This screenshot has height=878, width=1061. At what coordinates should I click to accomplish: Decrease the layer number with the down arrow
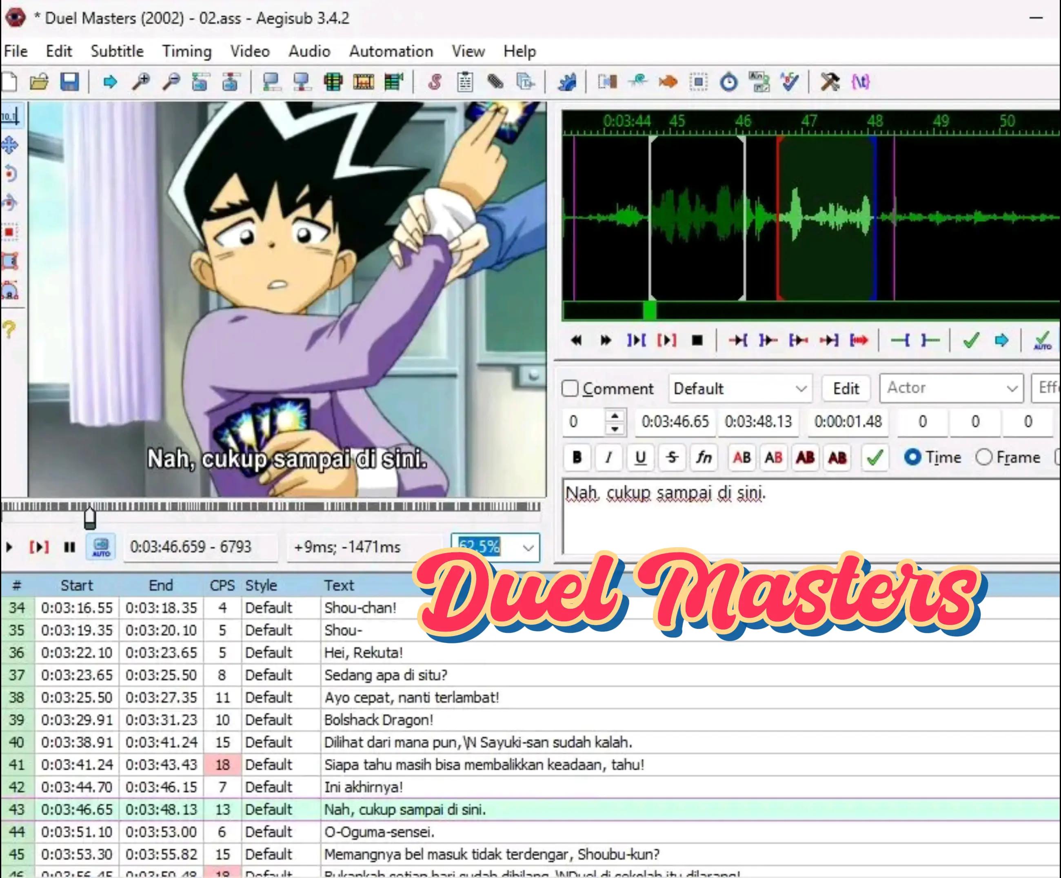(615, 429)
